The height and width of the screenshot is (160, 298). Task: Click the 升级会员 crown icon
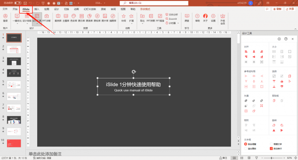coord(223,19)
